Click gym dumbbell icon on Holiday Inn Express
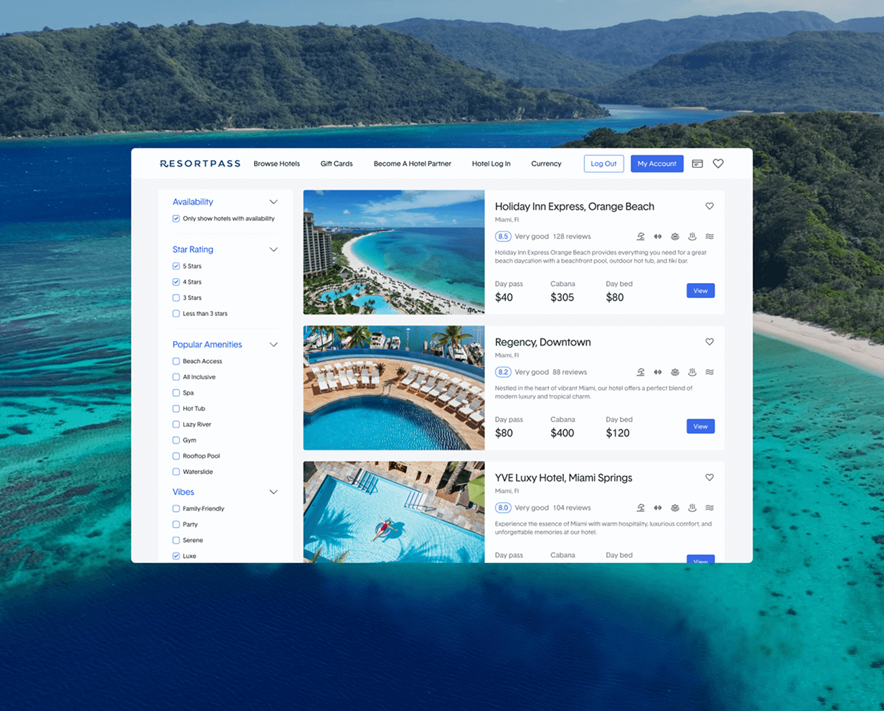Screen dimensions: 884x711 (x=658, y=236)
